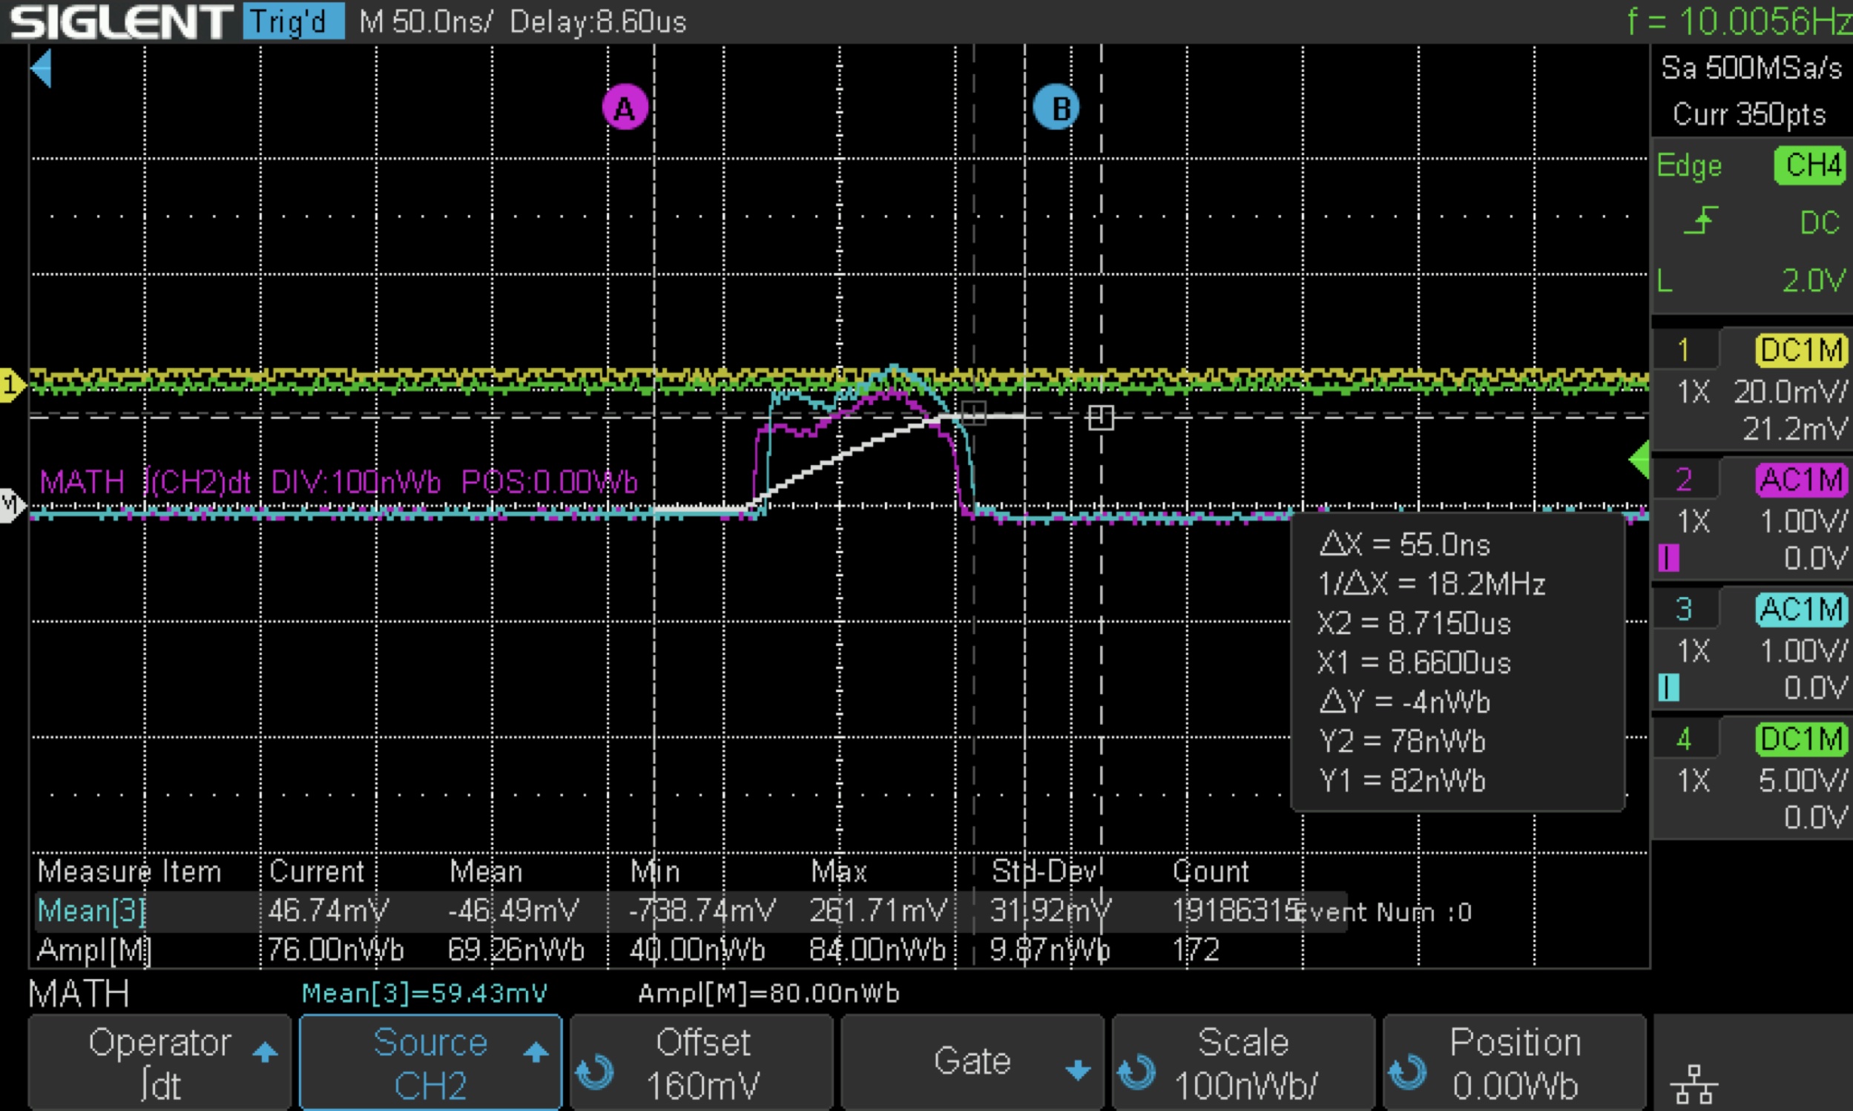1853x1111 pixels.
Task: Select the CH4 trigger source label
Action: pos(1809,165)
